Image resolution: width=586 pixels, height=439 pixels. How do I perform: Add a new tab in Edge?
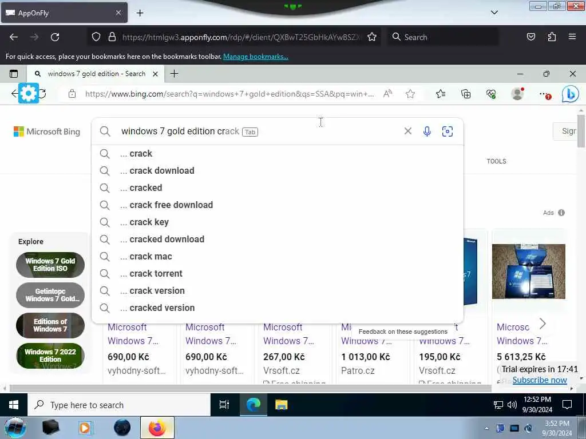174,74
